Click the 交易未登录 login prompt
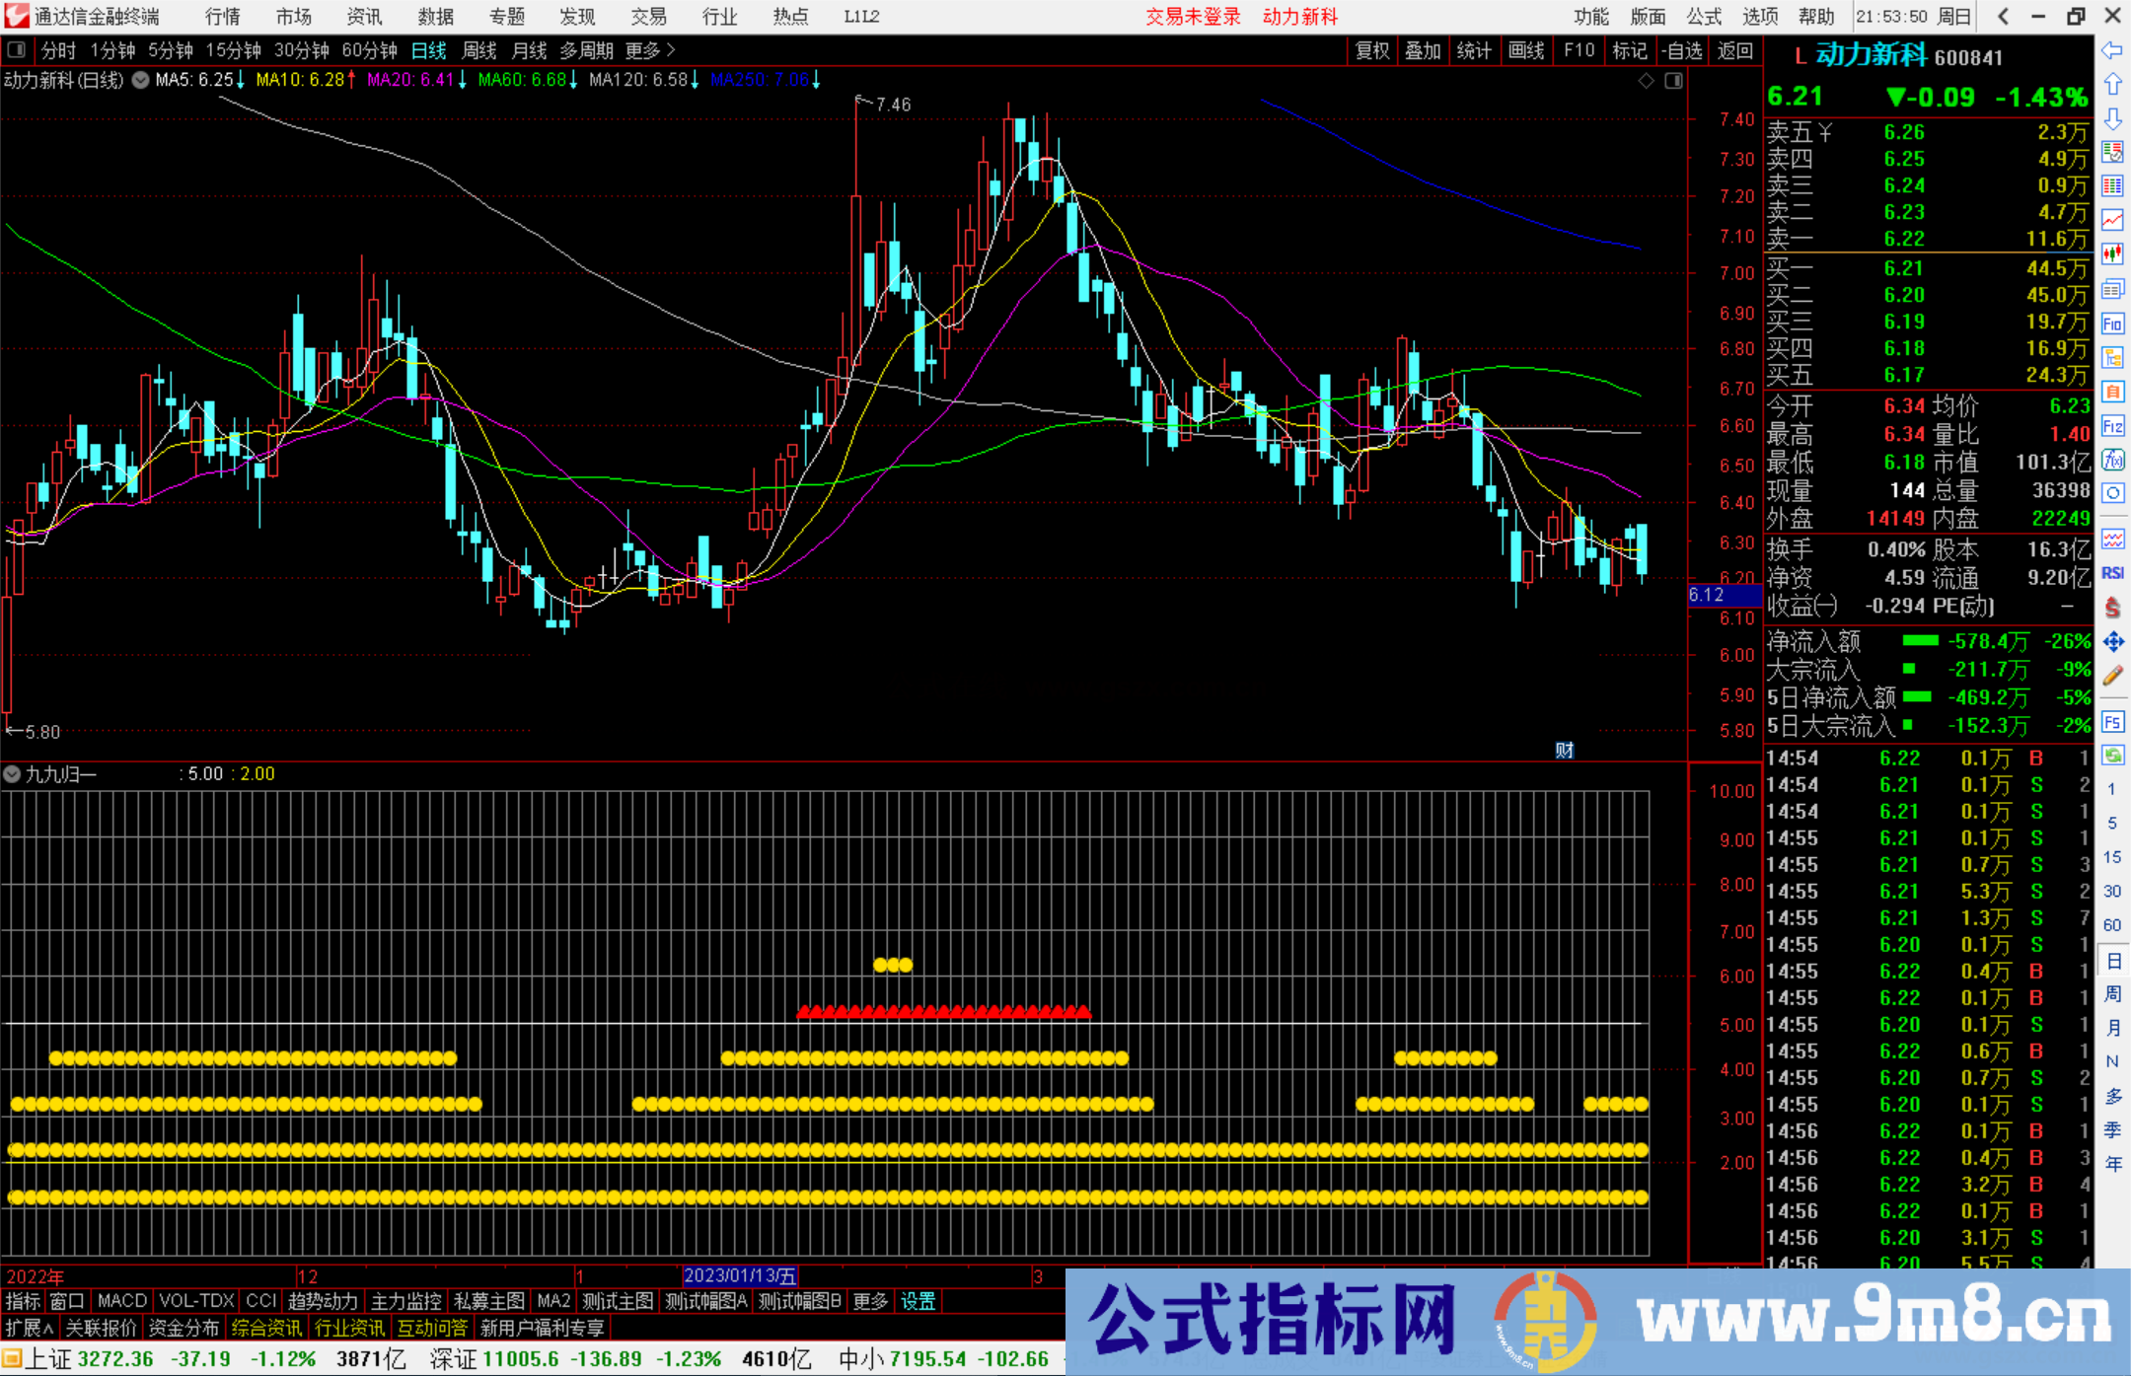Viewport: 2131px width, 1376px height. tap(1193, 16)
